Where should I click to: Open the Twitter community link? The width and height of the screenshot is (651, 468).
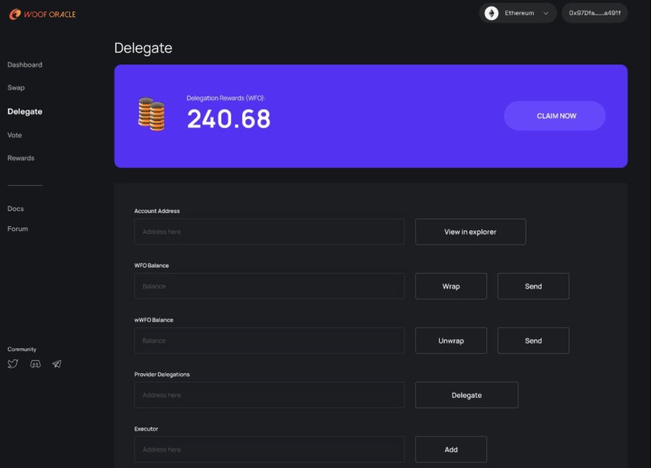pos(13,364)
